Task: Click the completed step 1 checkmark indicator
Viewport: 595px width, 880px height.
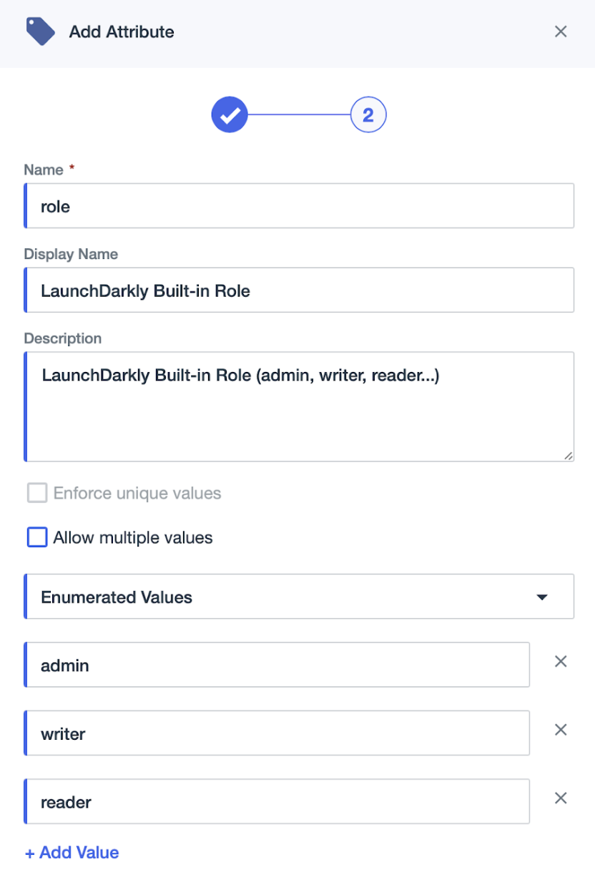Action: point(230,114)
